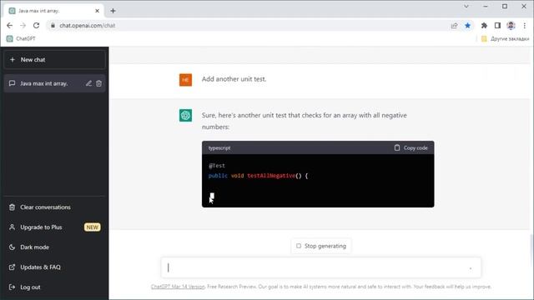Click the typescript code block label
The width and height of the screenshot is (534, 300).
click(219, 148)
